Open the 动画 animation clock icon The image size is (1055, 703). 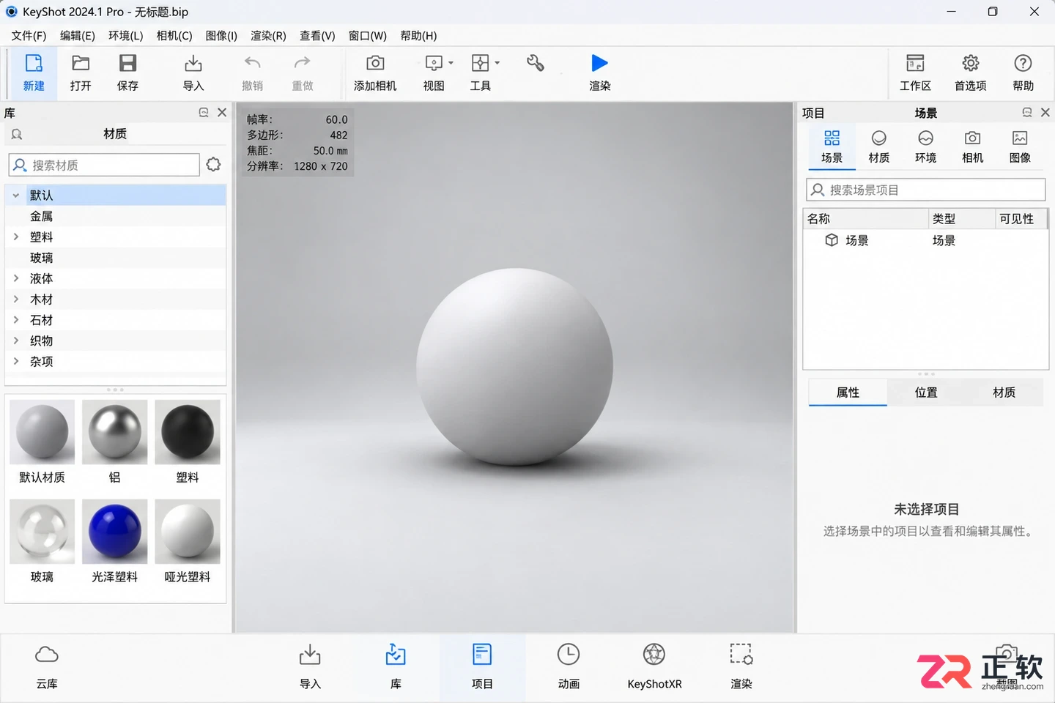(x=569, y=655)
